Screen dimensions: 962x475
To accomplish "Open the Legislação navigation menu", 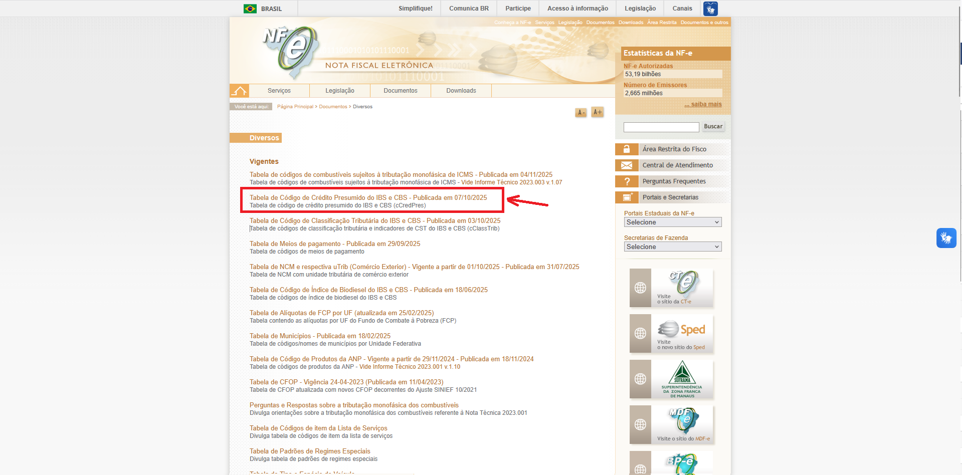I will pos(339,91).
